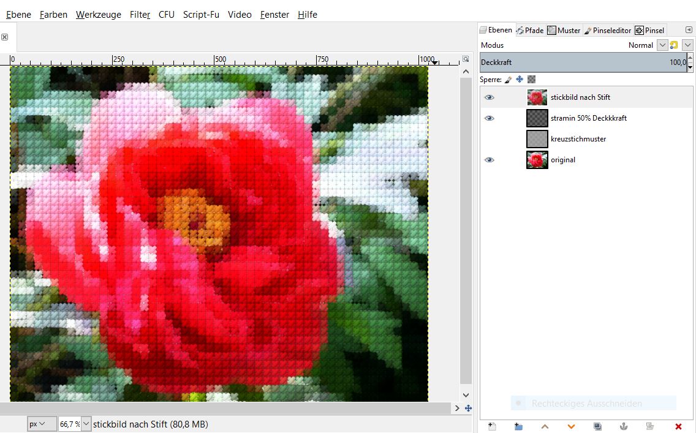Screen dimensions: 696x433
Task: Open the px unit dropdown in status bar
Action: point(37,424)
